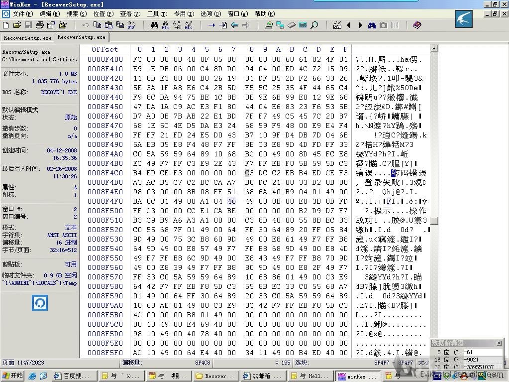This screenshot has width=509, height=382.
Task: Go back with the blue left arrow
Action: [x=234, y=25]
